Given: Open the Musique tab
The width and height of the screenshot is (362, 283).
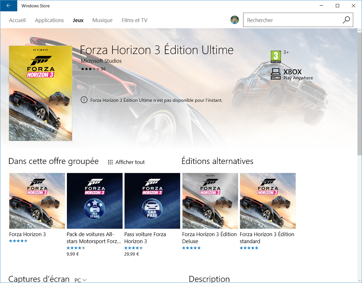Looking at the screenshot, I should [102, 20].
